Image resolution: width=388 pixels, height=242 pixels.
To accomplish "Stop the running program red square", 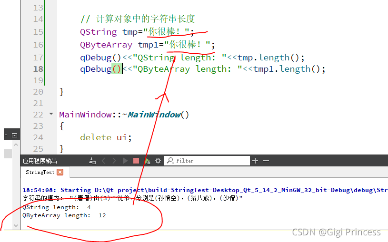I will click(x=136, y=161).
